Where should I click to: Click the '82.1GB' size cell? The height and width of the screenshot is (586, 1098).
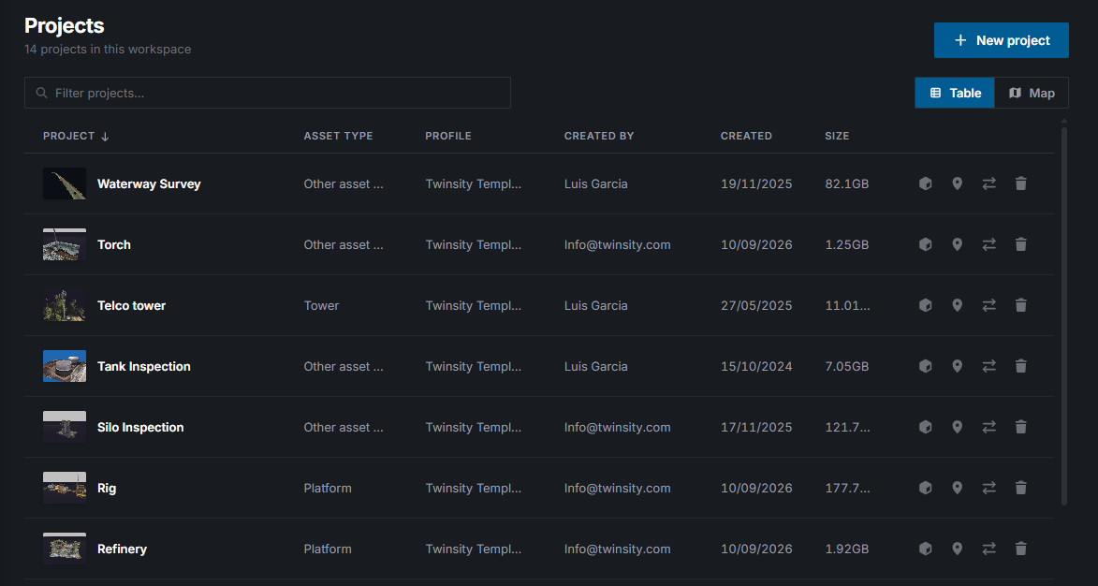(x=846, y=184)
